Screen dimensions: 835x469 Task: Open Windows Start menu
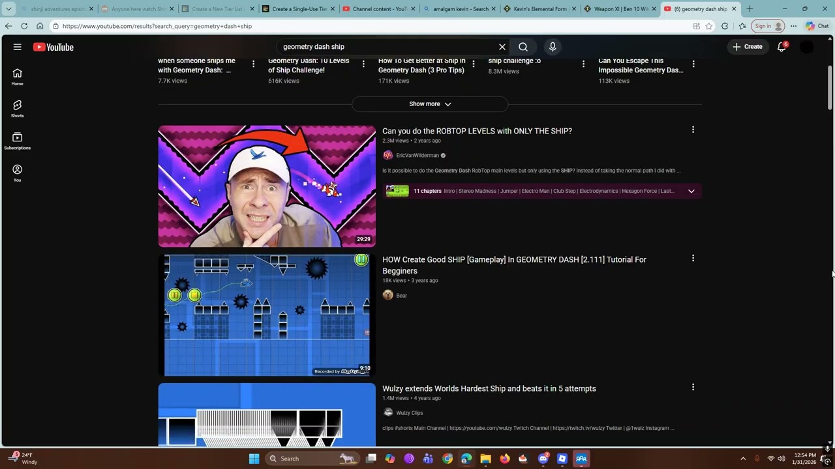click(x=254, y=459)
